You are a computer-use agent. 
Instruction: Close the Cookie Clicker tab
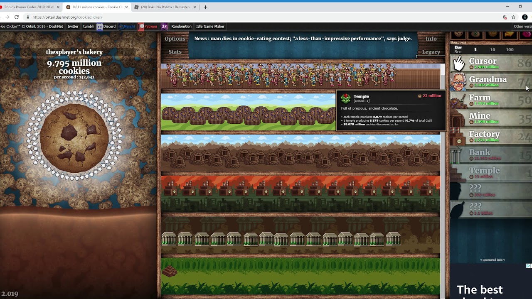(x=126, y=7)
